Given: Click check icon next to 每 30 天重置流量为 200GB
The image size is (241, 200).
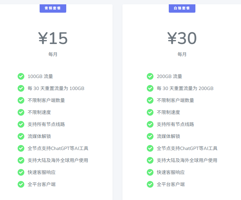Looking at the screenshot, I should coord(150,88).
